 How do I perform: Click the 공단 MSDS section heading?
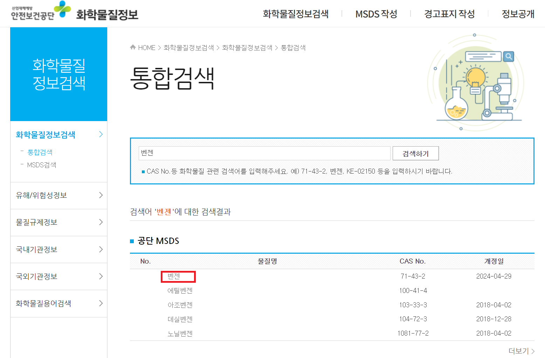point(158,241)
